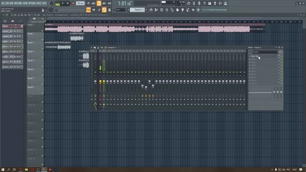Open the Pattern 1 selector

[137, 10]
